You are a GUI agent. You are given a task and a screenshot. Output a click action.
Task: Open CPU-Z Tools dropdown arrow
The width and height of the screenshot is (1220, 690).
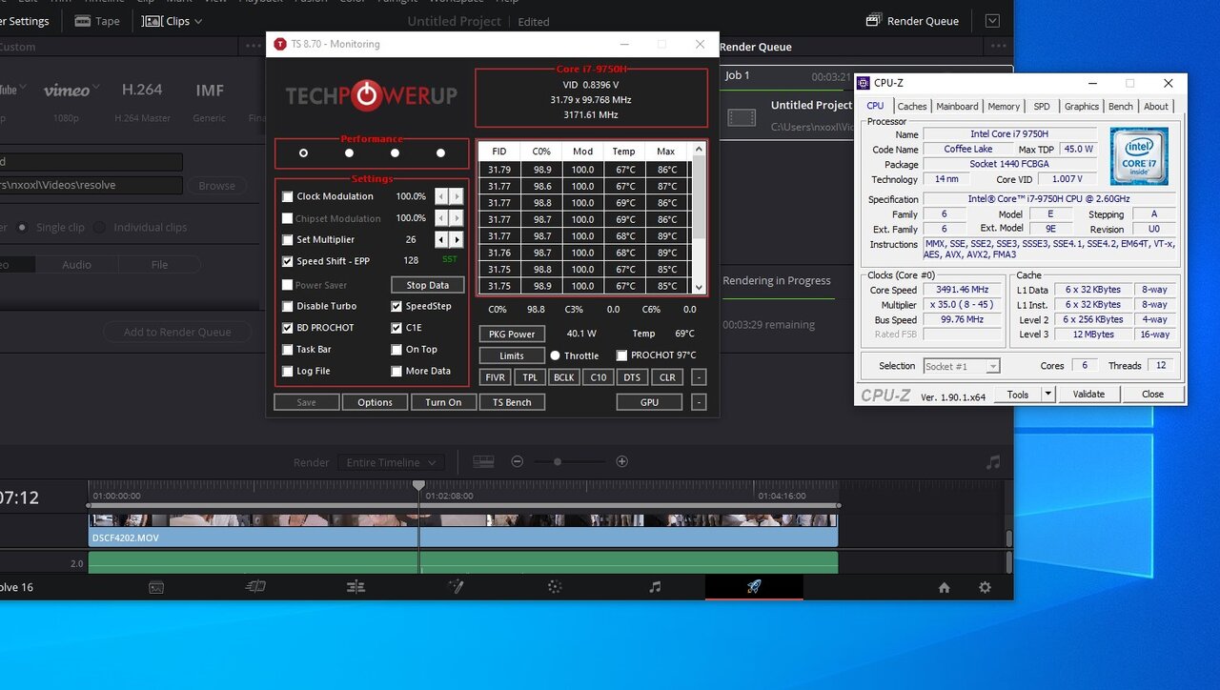point(1047,394)
